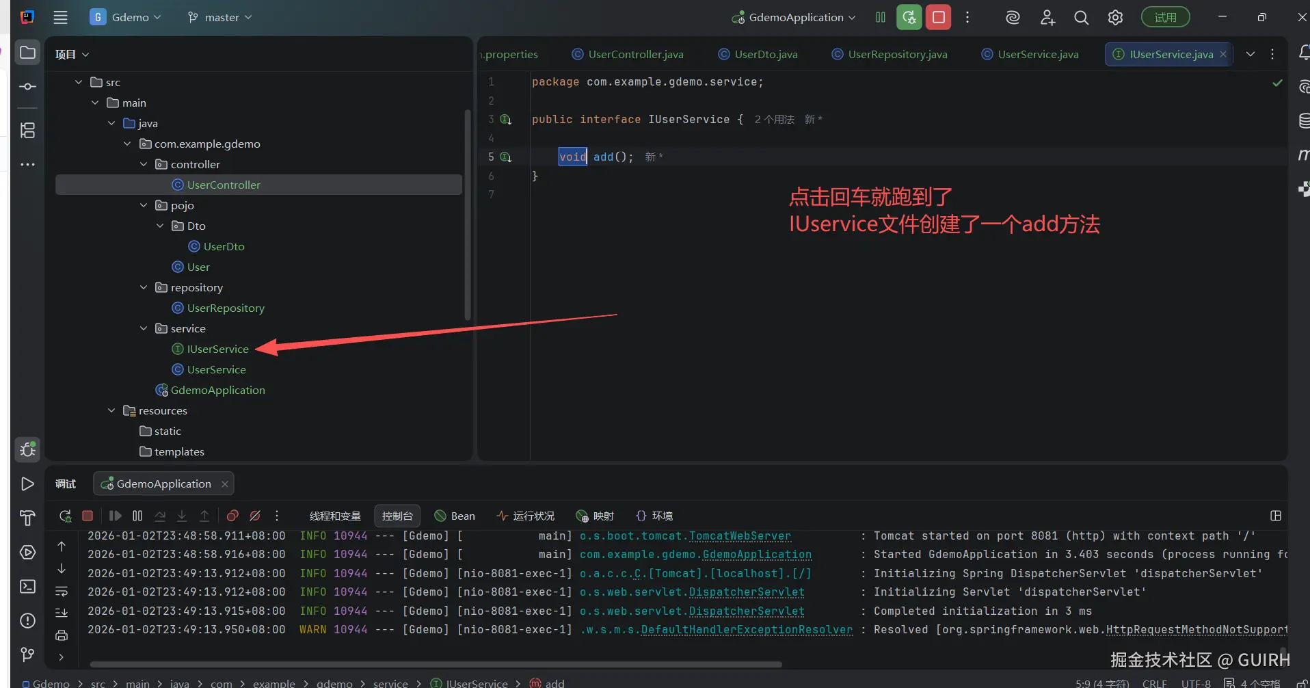The height and width of the screenshot is (688, 1310).
Task: Open IDE settings gear
Action: pyautogui.click(x=1115, y=17)
